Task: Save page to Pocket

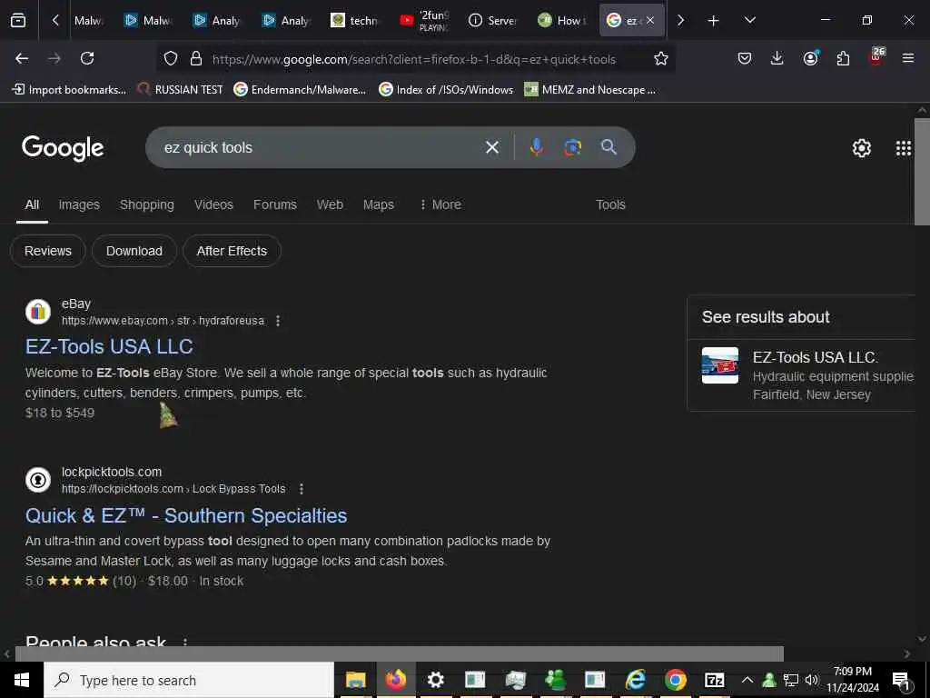Action: pos(745,58)
